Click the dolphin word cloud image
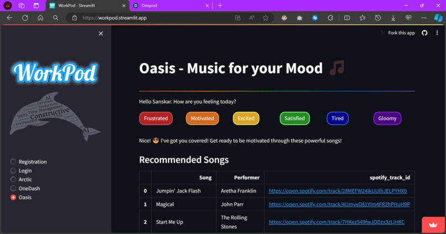Screen dimensions: 446x234 (55, 116)
